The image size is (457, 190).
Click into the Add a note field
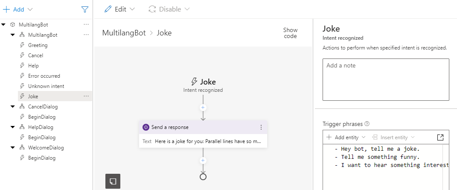click(385, 79)
